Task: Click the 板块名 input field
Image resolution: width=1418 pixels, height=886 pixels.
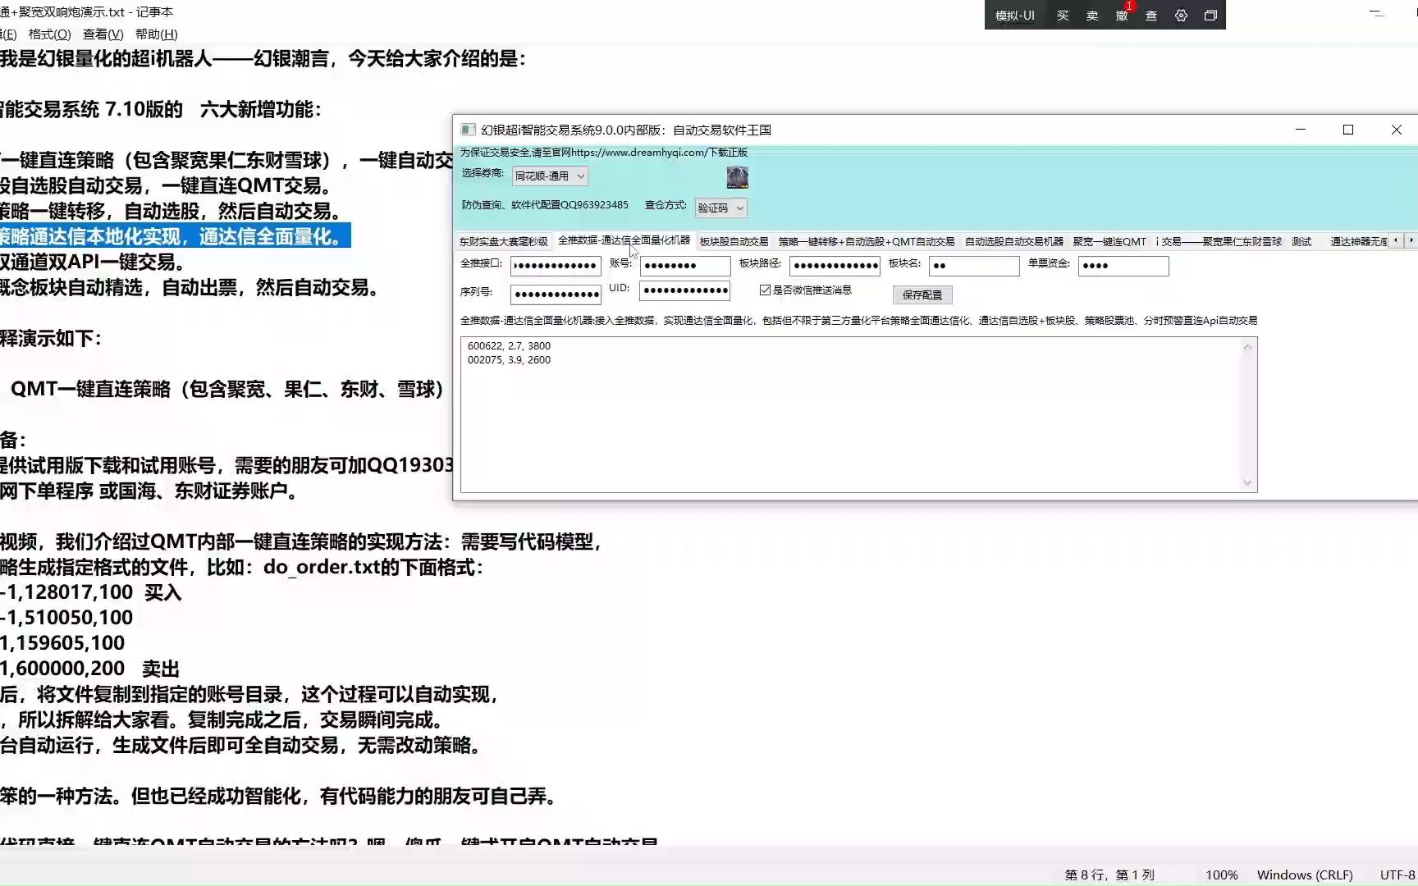Action: pos(974,266)
